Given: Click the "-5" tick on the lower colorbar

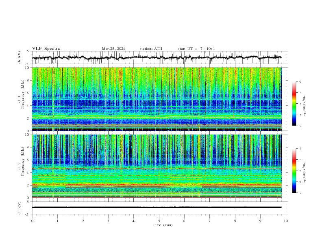Looking at the screenshot, I should pos(300,171).
